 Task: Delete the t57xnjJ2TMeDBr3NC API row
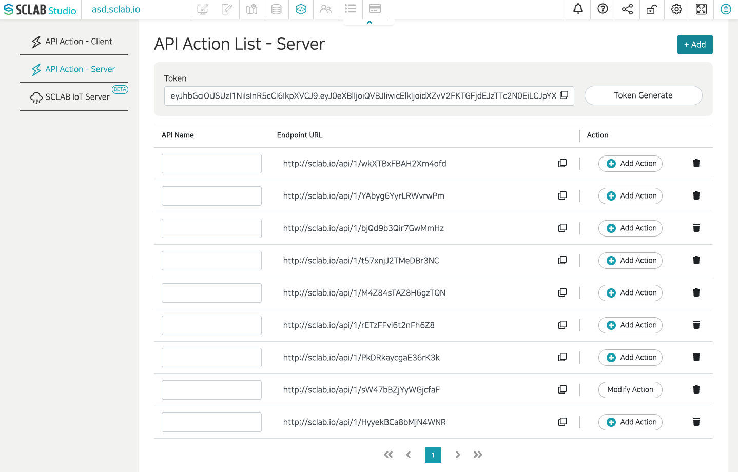point(696,260)
